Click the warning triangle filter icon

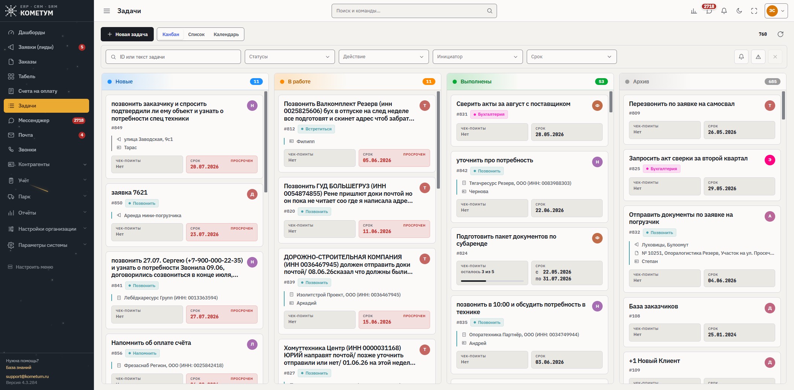point(758,57)
